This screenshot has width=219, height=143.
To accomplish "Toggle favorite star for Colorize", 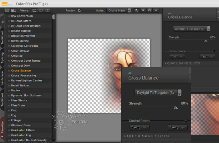I will point(9,56).
